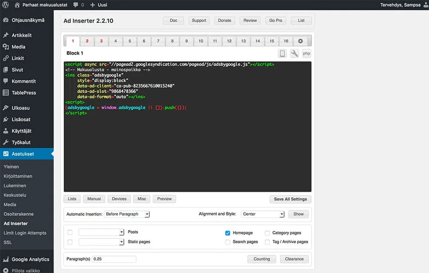Click the Preview button
Viewport: 429px width, 273px height.
pos(164,199)
